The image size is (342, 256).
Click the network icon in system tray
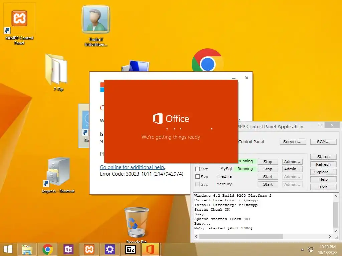pyautogui.click(x=310, y=249)
